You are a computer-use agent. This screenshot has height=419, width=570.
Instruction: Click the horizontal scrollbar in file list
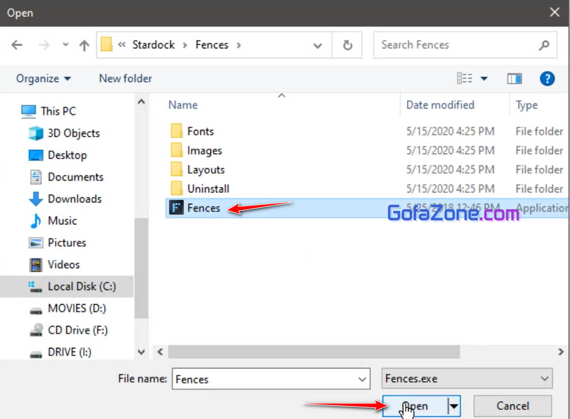(313, 352)
